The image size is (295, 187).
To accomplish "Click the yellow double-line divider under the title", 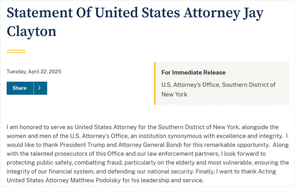I will click(x=16, y=51).
